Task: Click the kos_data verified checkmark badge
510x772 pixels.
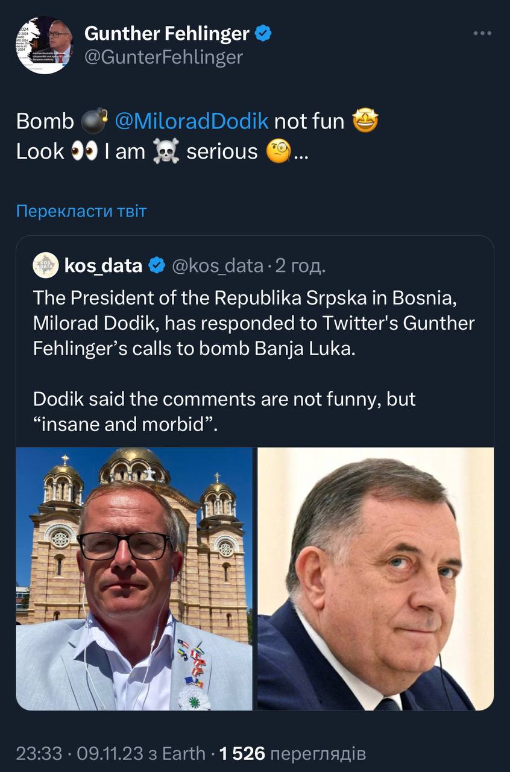Action: [x=157, y=265]
